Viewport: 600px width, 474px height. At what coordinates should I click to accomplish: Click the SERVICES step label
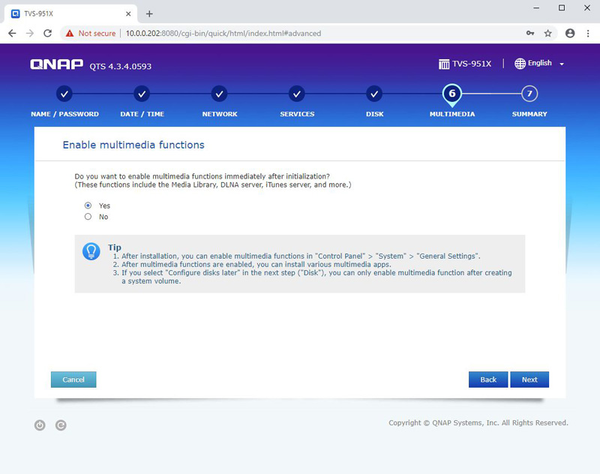(297, 114)
